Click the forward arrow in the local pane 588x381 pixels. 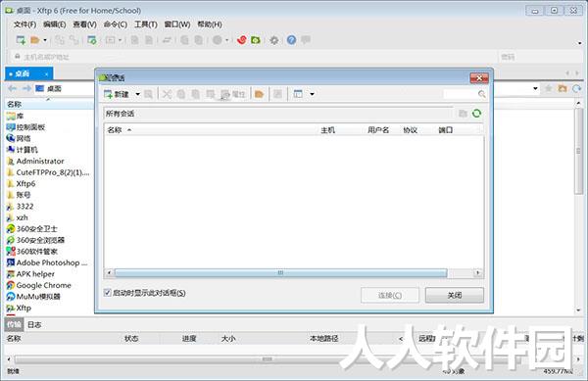26,88
